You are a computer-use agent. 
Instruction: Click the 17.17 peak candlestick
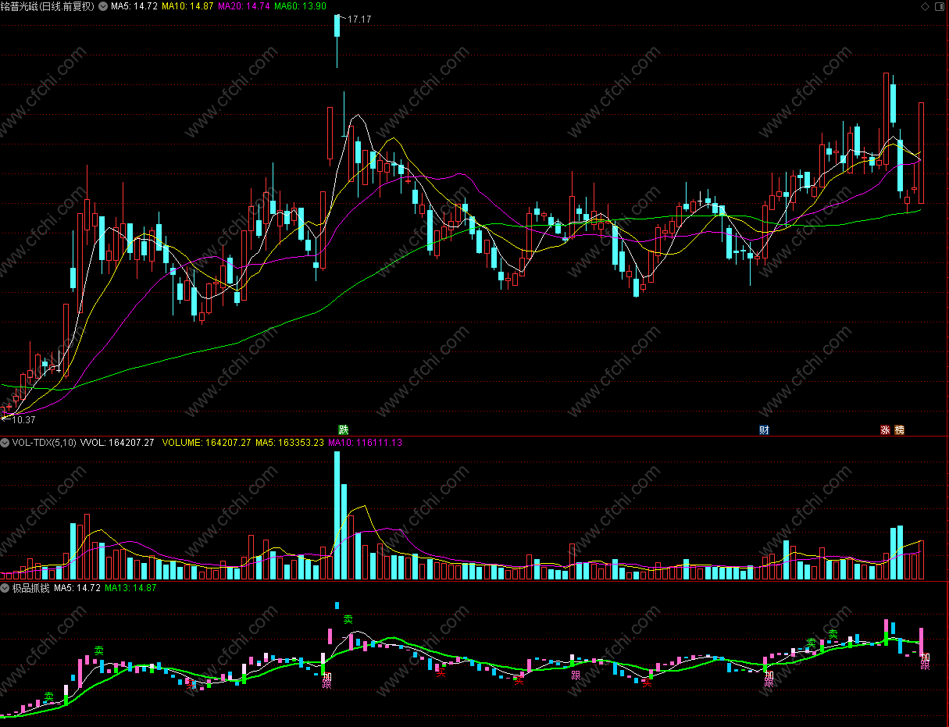(x=337, y=41)
